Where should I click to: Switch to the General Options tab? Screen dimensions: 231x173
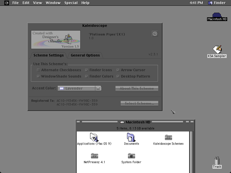tap(85, 55)
